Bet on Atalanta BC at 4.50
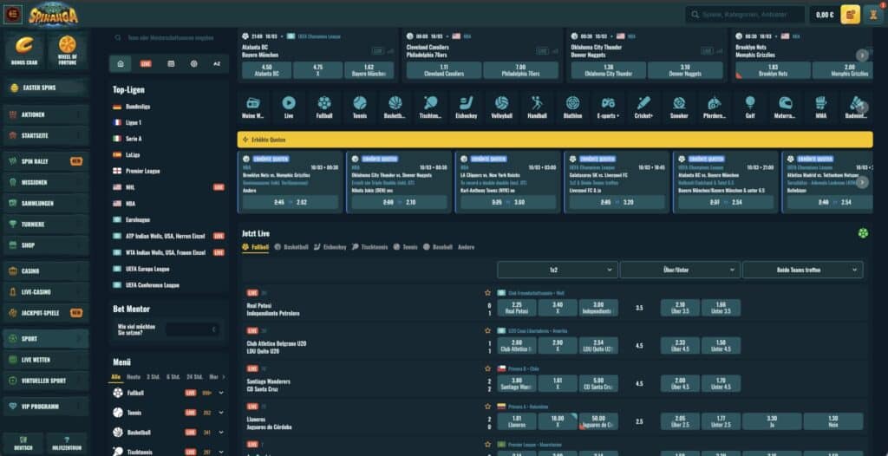 pyautogui.click(x=267, y=70)
